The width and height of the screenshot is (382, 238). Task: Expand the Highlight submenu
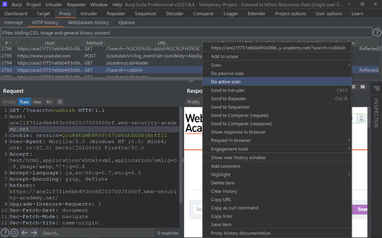349,174
